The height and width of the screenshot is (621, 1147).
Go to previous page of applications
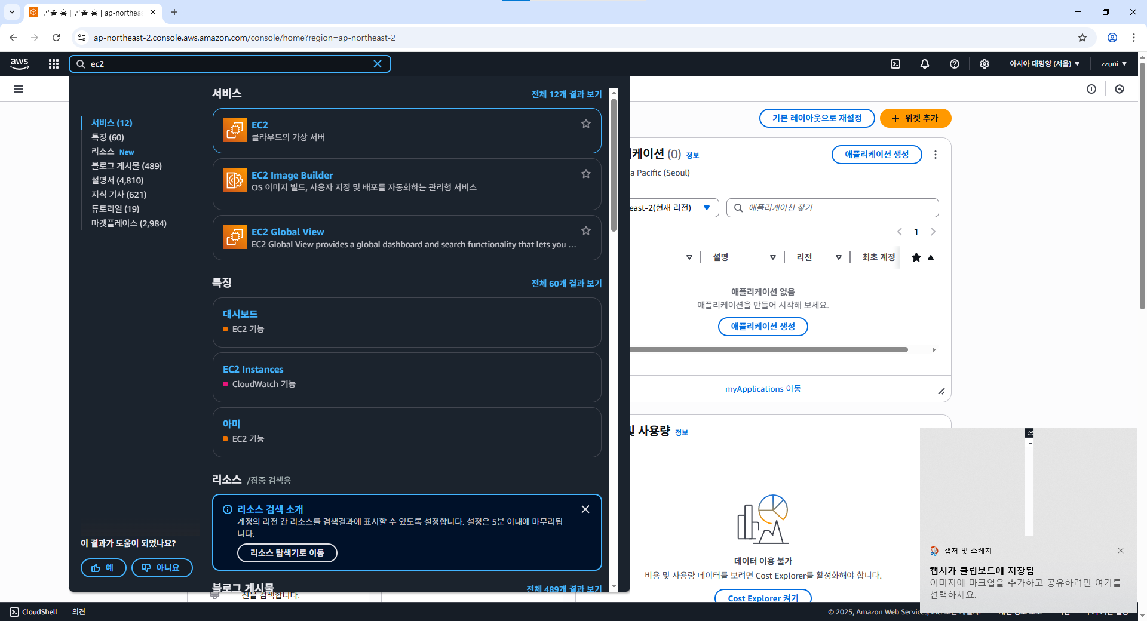coord(900,232)
